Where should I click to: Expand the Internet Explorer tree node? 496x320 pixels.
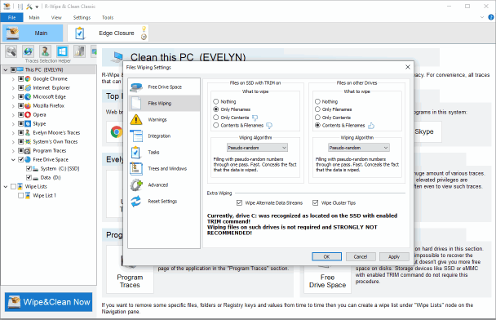(x=13, y=88)
